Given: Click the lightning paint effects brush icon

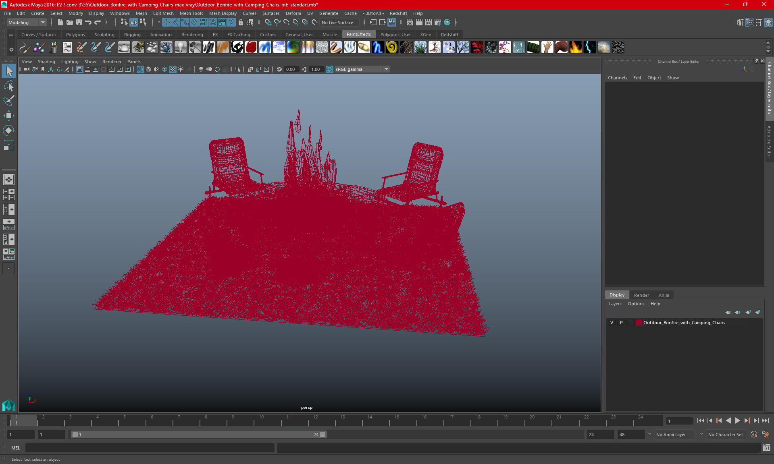Looking at the screenshot, I should pos(589,48).
